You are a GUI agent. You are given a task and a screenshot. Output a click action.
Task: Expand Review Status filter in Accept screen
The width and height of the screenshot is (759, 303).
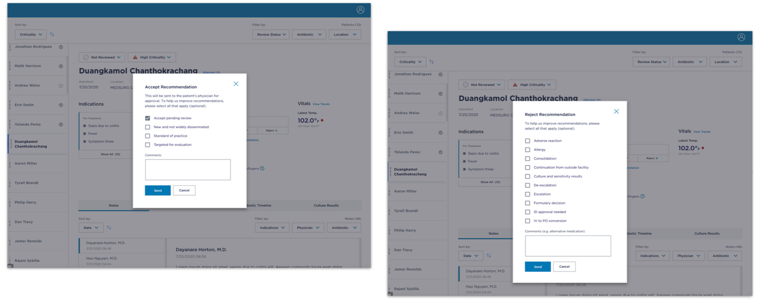click(271, 35)
